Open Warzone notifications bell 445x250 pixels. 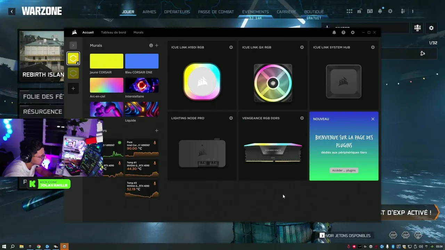coord(380,11)
